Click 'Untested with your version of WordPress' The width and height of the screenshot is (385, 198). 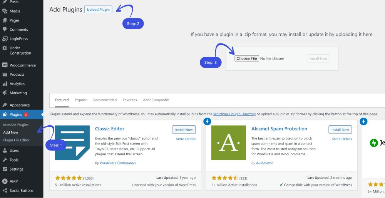(164, 185)
